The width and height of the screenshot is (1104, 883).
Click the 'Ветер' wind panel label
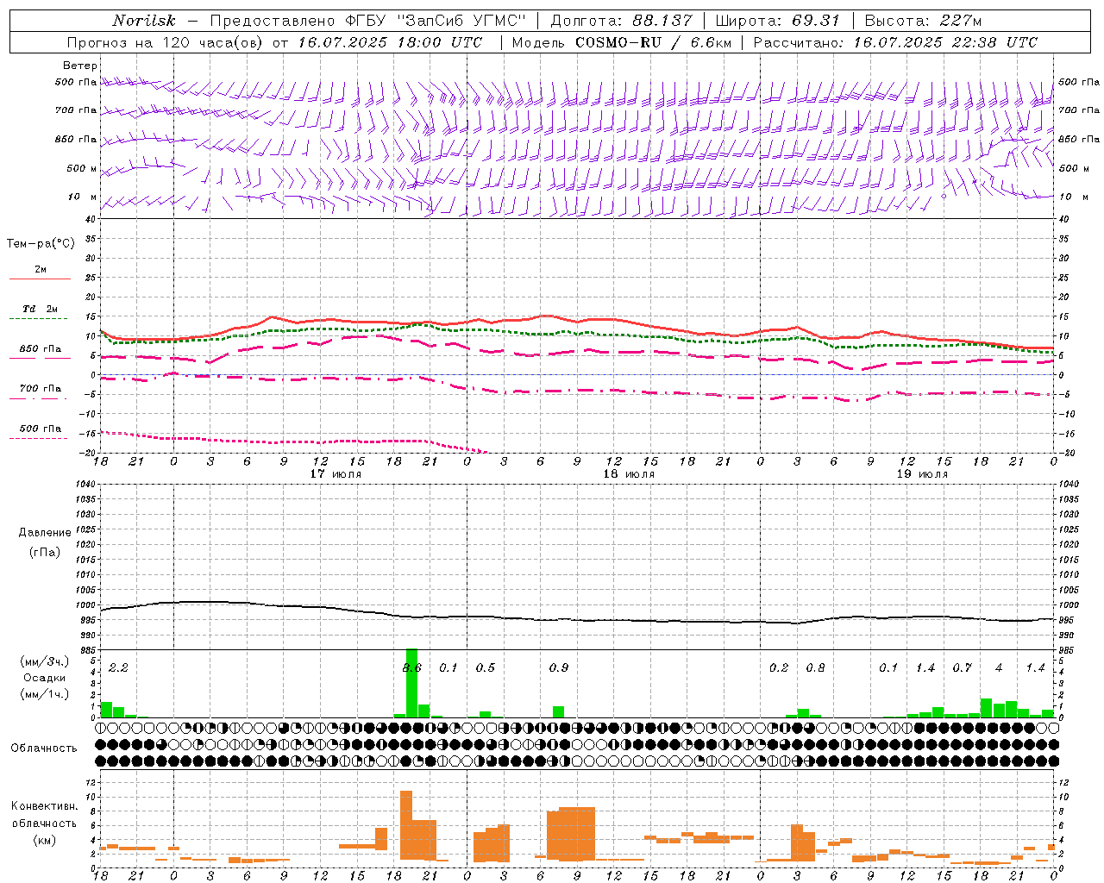click(x=79, y=66)
